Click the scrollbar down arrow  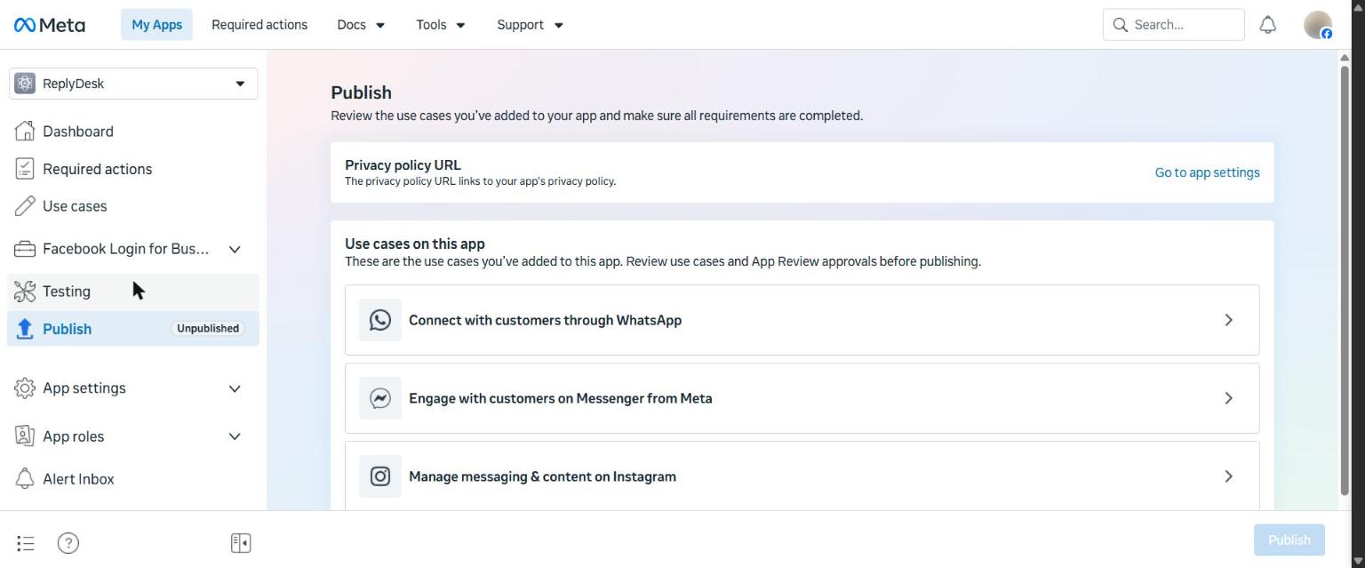pyautogui.click(x=1357, y=560)
